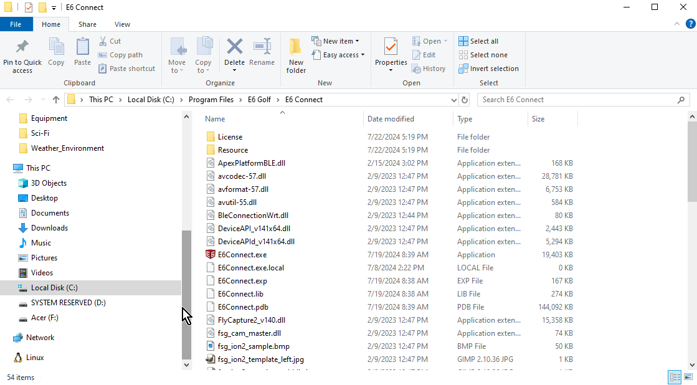Click the Delete red X icon
The image size is (697, 385).
[x=234, y=46]
